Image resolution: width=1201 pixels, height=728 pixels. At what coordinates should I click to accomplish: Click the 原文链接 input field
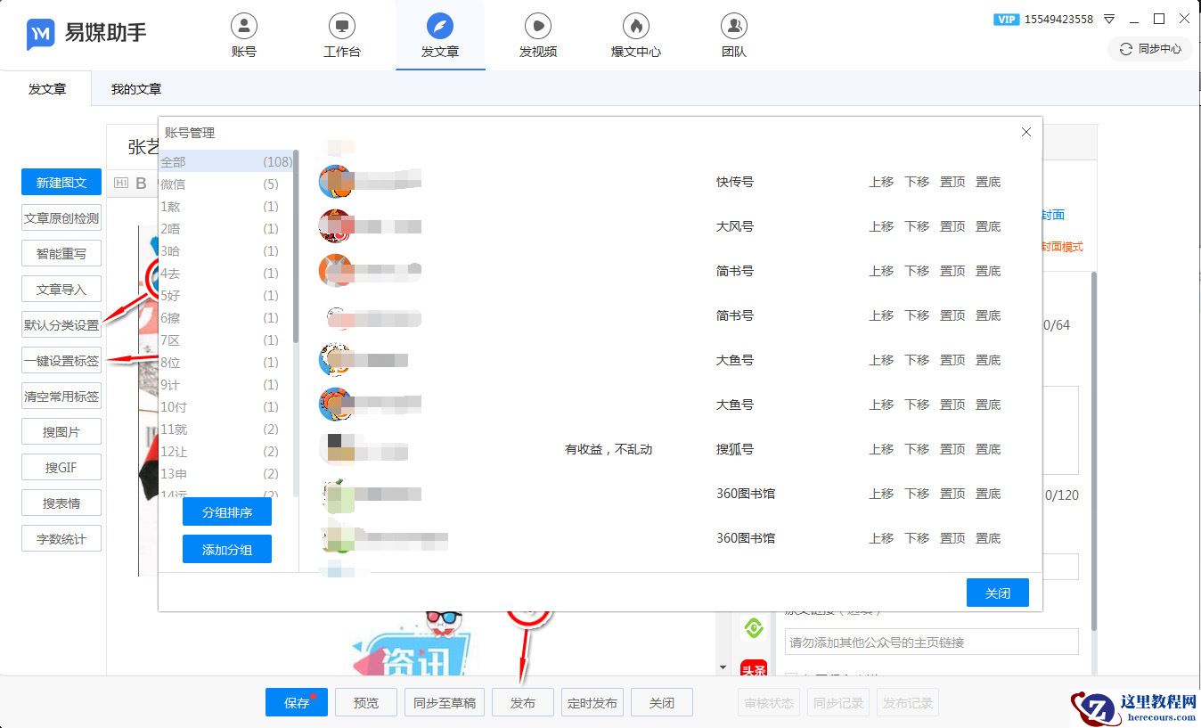point(931,642)
